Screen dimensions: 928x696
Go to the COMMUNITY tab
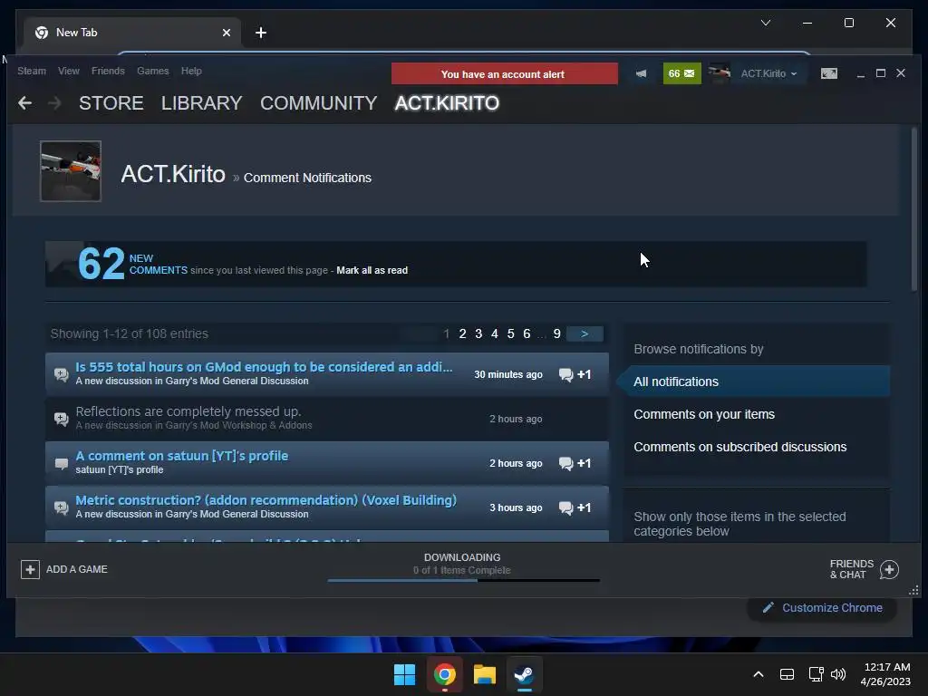point(318,103)
